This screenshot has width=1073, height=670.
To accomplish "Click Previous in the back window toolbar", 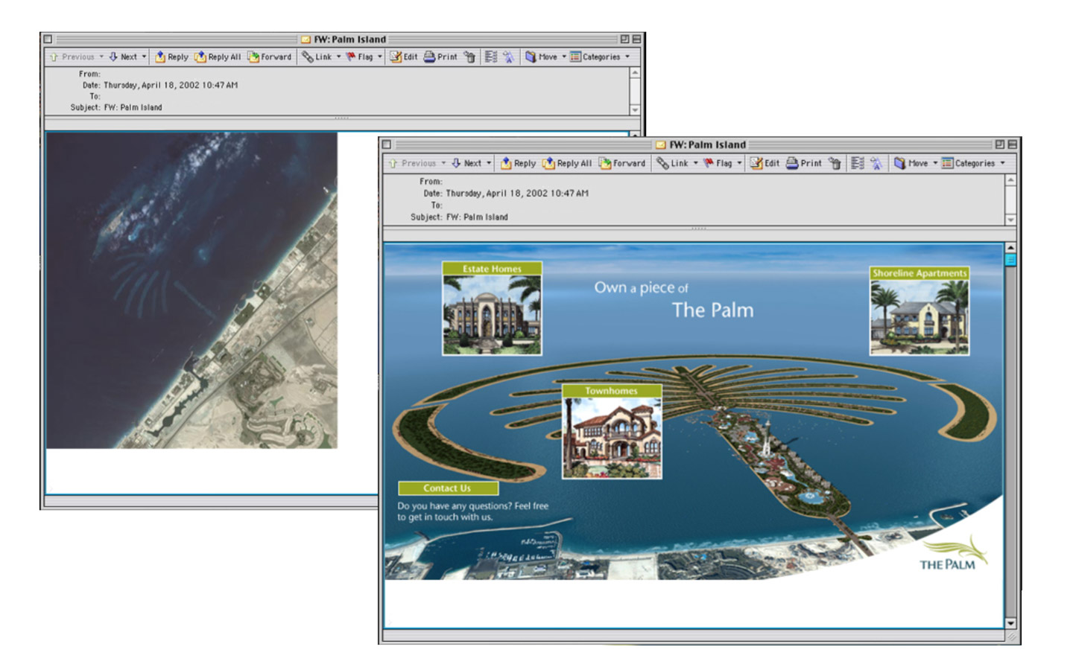I will point(72,57).
